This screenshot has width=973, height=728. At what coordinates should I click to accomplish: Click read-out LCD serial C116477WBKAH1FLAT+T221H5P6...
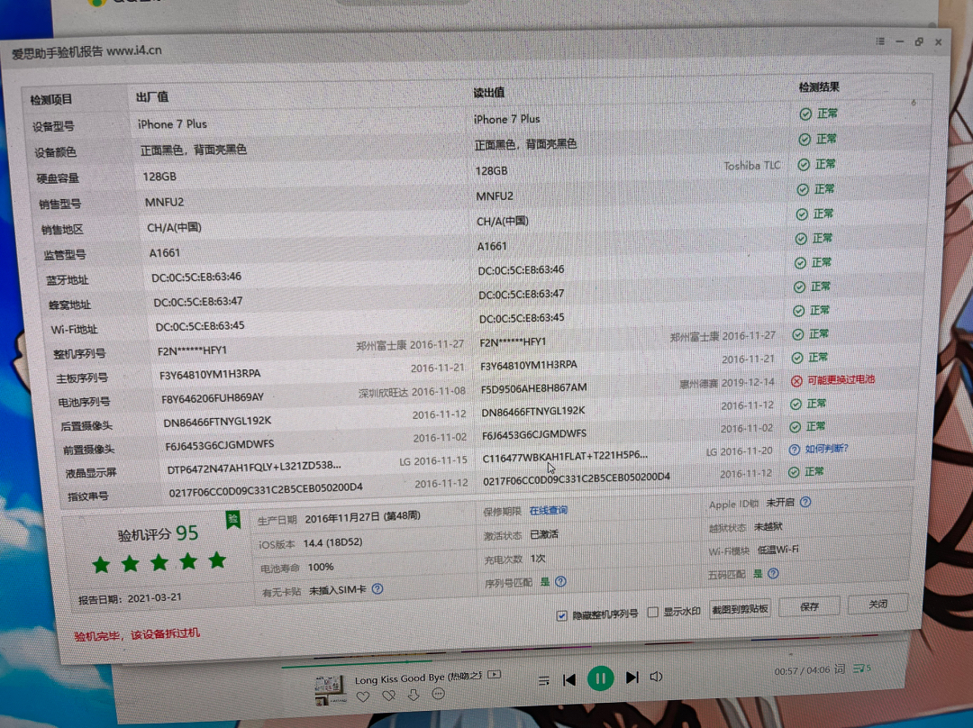(565, 456)
